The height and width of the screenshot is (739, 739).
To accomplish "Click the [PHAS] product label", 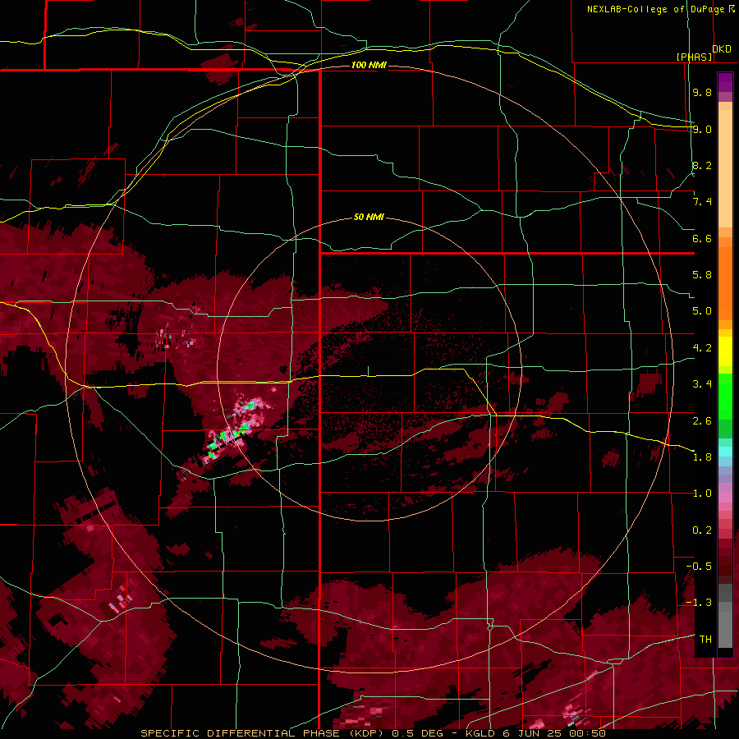I will point(694,57).
